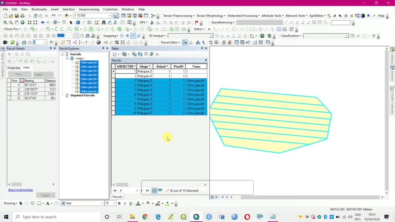Open Google Chrome from the taskbar
Image resolution: width=395 pixels, height=222 pixels.
(145, 217)
